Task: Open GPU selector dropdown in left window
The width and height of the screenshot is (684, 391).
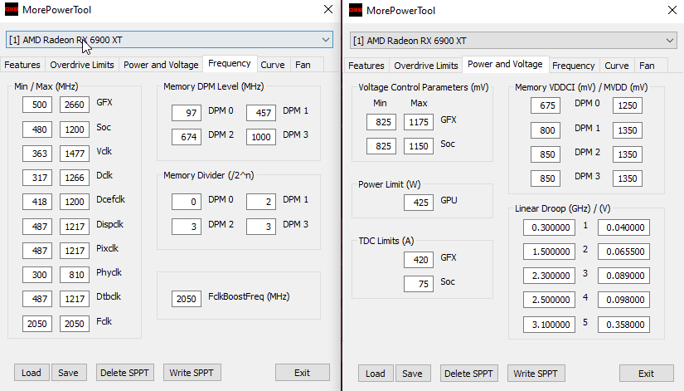Action: pyautogui.click(x=169, y=40)
